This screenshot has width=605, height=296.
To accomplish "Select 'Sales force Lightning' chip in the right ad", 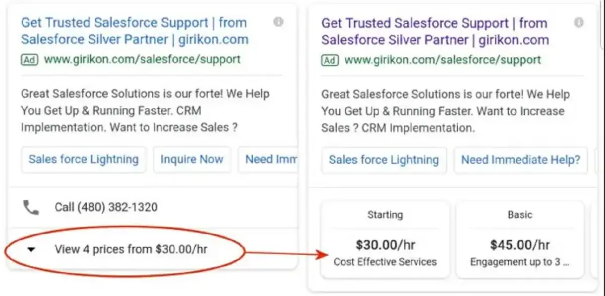I will (384, 160).
